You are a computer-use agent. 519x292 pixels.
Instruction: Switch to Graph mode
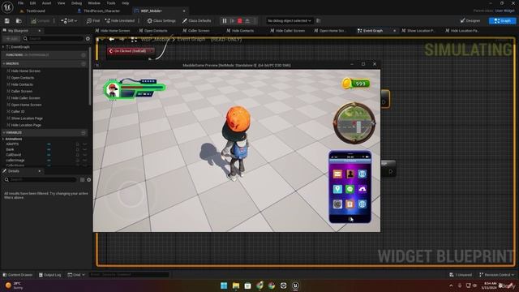(x=502, y=20)
